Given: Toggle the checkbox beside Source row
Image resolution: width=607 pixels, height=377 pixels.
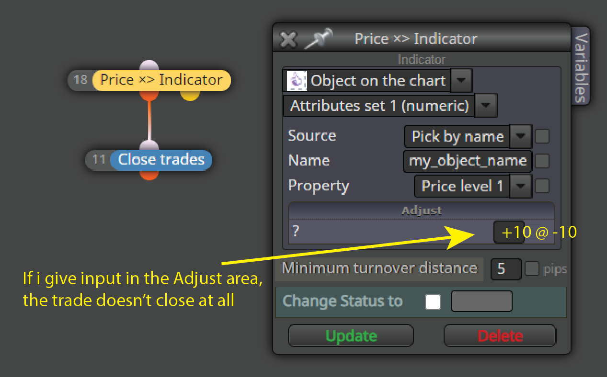Looking at the screenshot, I should [x=542, y=136].
